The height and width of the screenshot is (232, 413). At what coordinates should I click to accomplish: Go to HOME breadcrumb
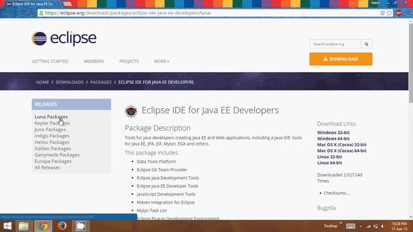click(43, 82)
